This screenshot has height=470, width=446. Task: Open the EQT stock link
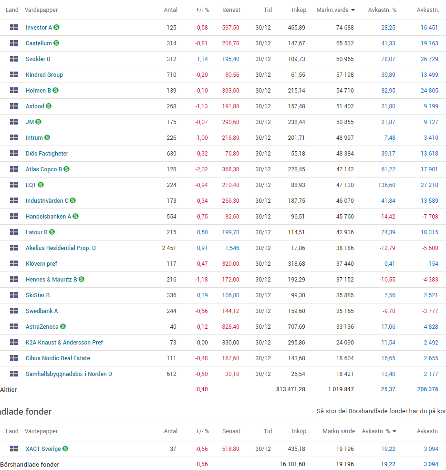coord(31,185)
